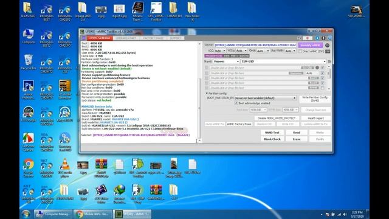Click the network signal tray icon

339,214
